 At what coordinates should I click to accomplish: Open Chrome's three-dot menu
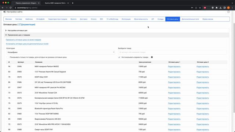232,8
